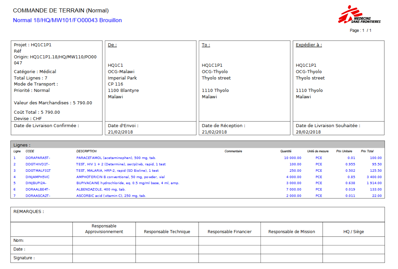398x269 pixels.
Task: Click the Quantité column header
Action: tap(286, 151)
